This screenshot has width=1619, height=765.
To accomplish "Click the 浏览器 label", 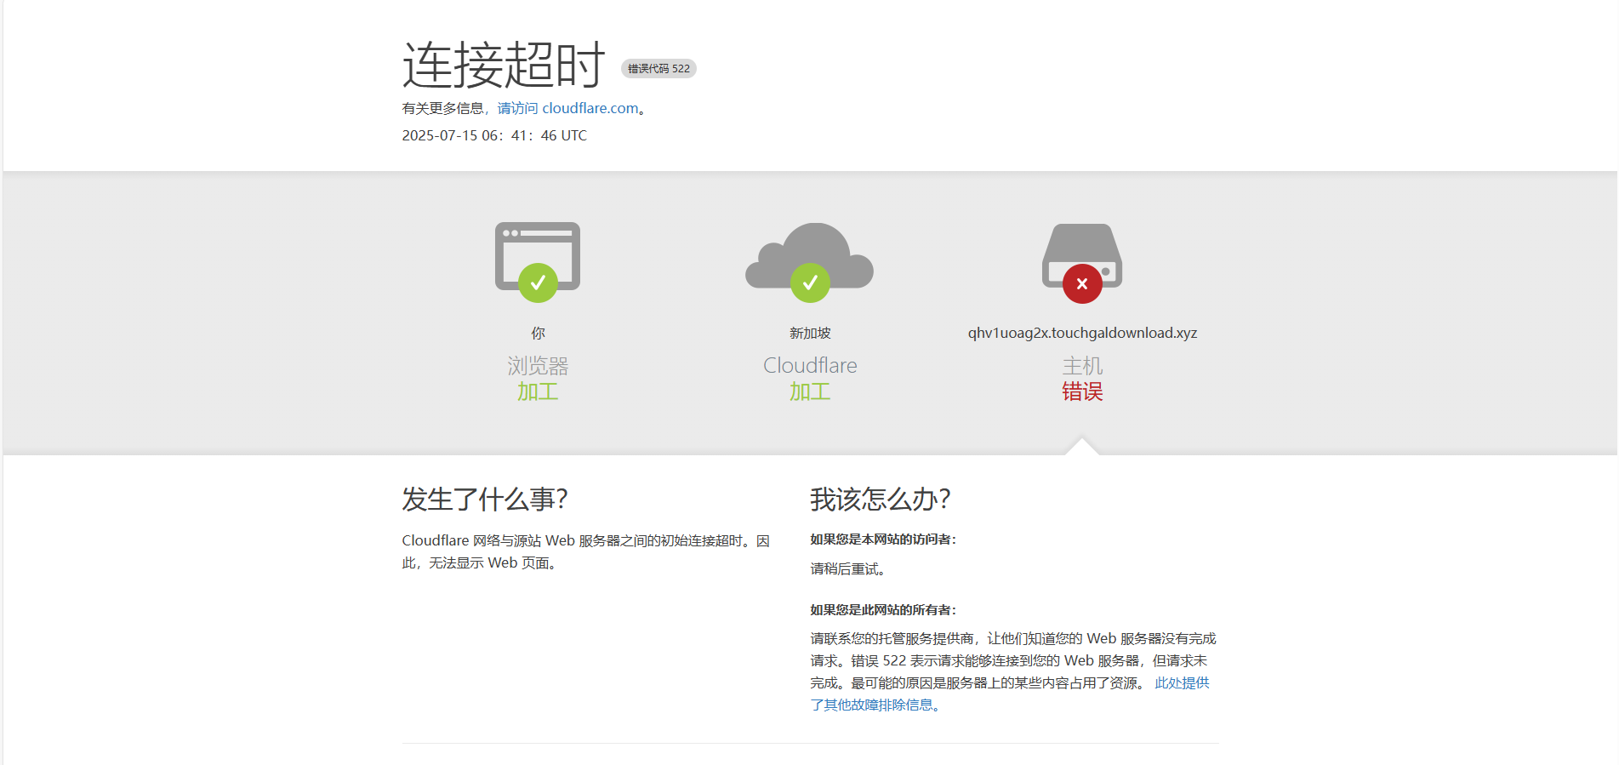I will 538,366.
